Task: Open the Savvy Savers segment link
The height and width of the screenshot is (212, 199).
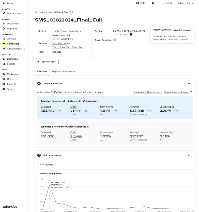Action: click(59, 35)
